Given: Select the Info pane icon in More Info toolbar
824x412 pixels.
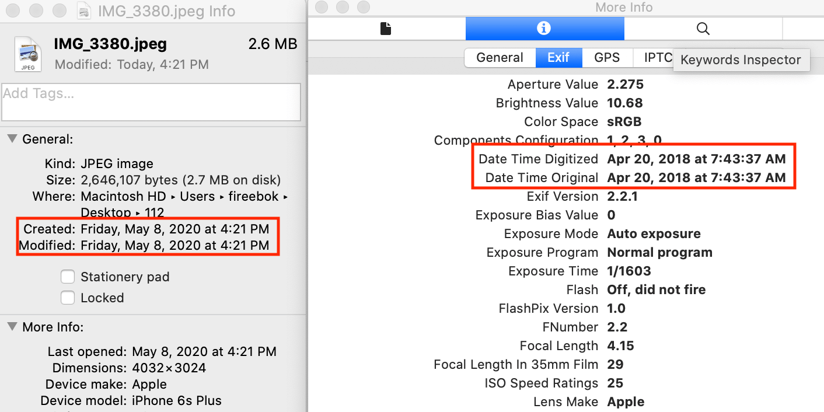Looking at the screenshot, I should click(544, 29).
